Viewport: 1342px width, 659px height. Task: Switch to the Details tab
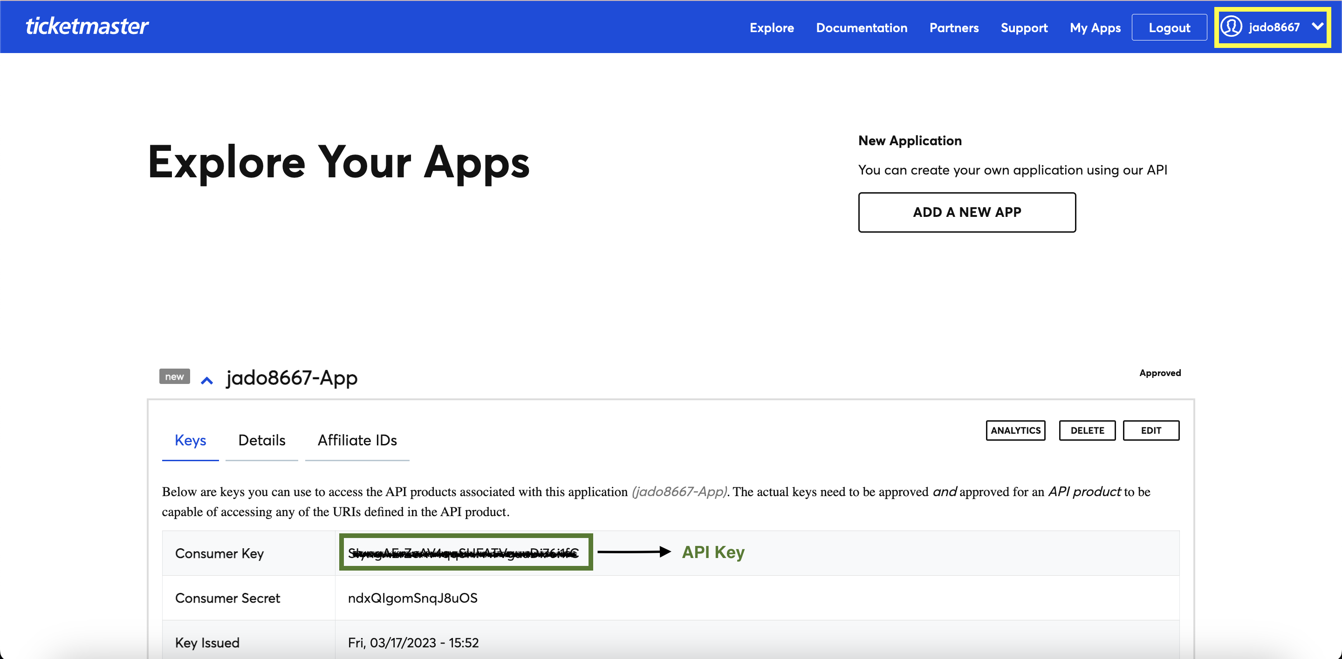tap(261, 440)
